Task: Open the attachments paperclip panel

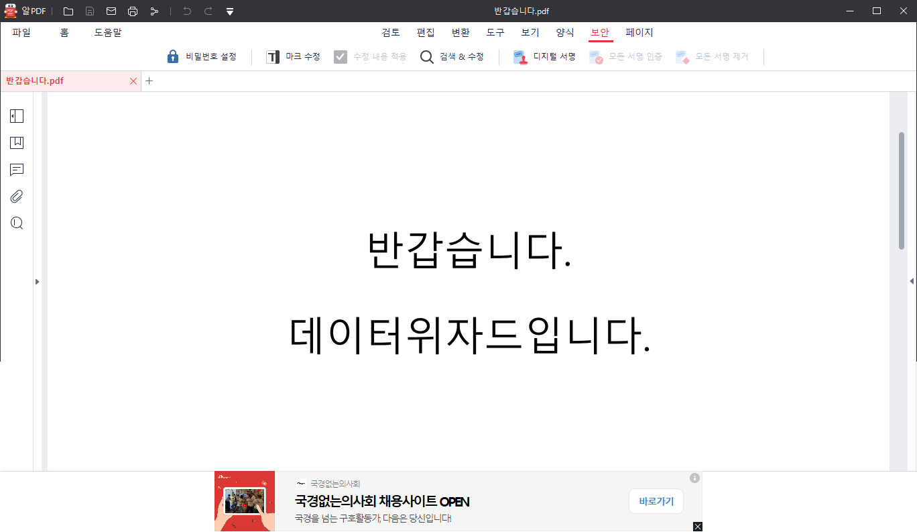Action: (x=16, y=196)
